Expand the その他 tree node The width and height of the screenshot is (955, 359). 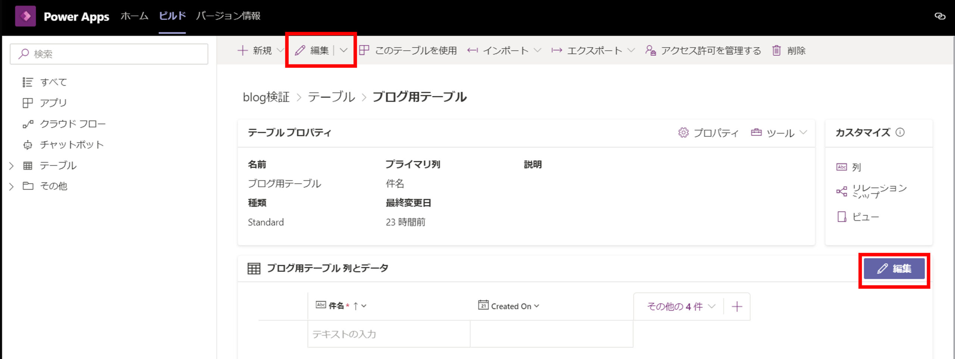coord(12,186)
